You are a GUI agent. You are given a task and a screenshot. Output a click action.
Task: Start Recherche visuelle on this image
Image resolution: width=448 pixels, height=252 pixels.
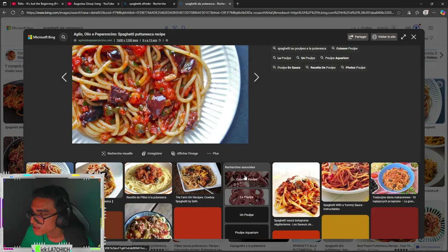click(x=117, y=153)
